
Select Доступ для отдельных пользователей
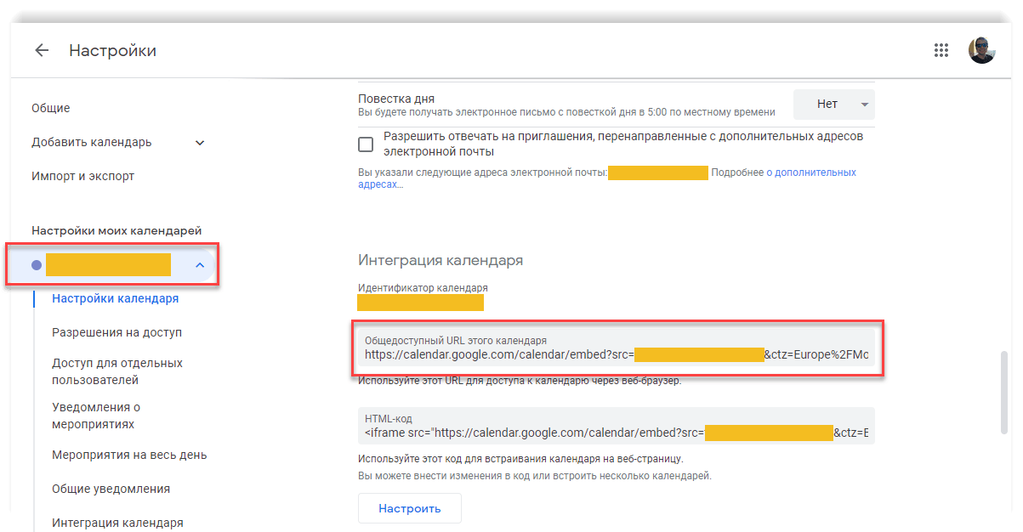pos(117,371)
